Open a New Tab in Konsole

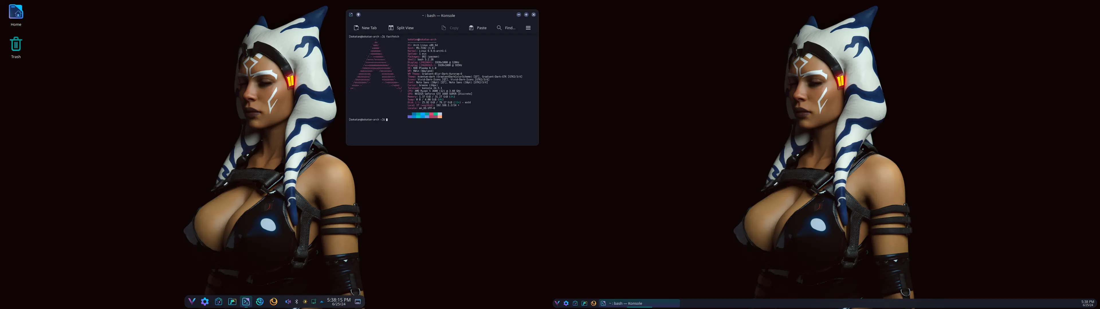point(365,28)
